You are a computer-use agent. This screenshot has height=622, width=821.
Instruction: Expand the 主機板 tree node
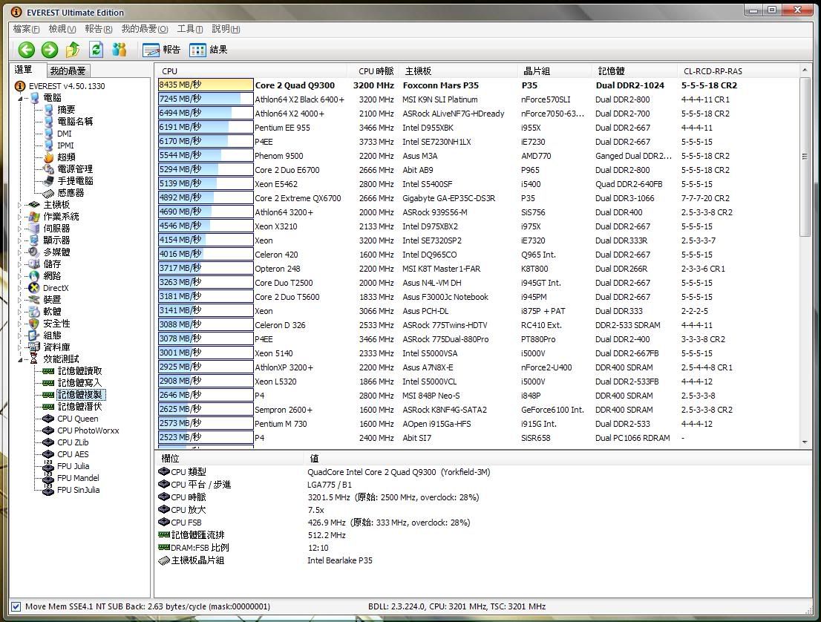tap(20, 205)
